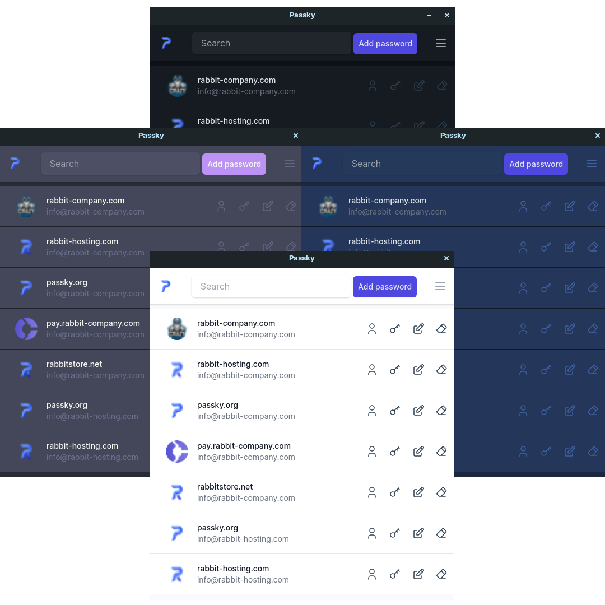
Task: Edit rabbit-hosting.com entry in blue window
Action: [570, 247]
